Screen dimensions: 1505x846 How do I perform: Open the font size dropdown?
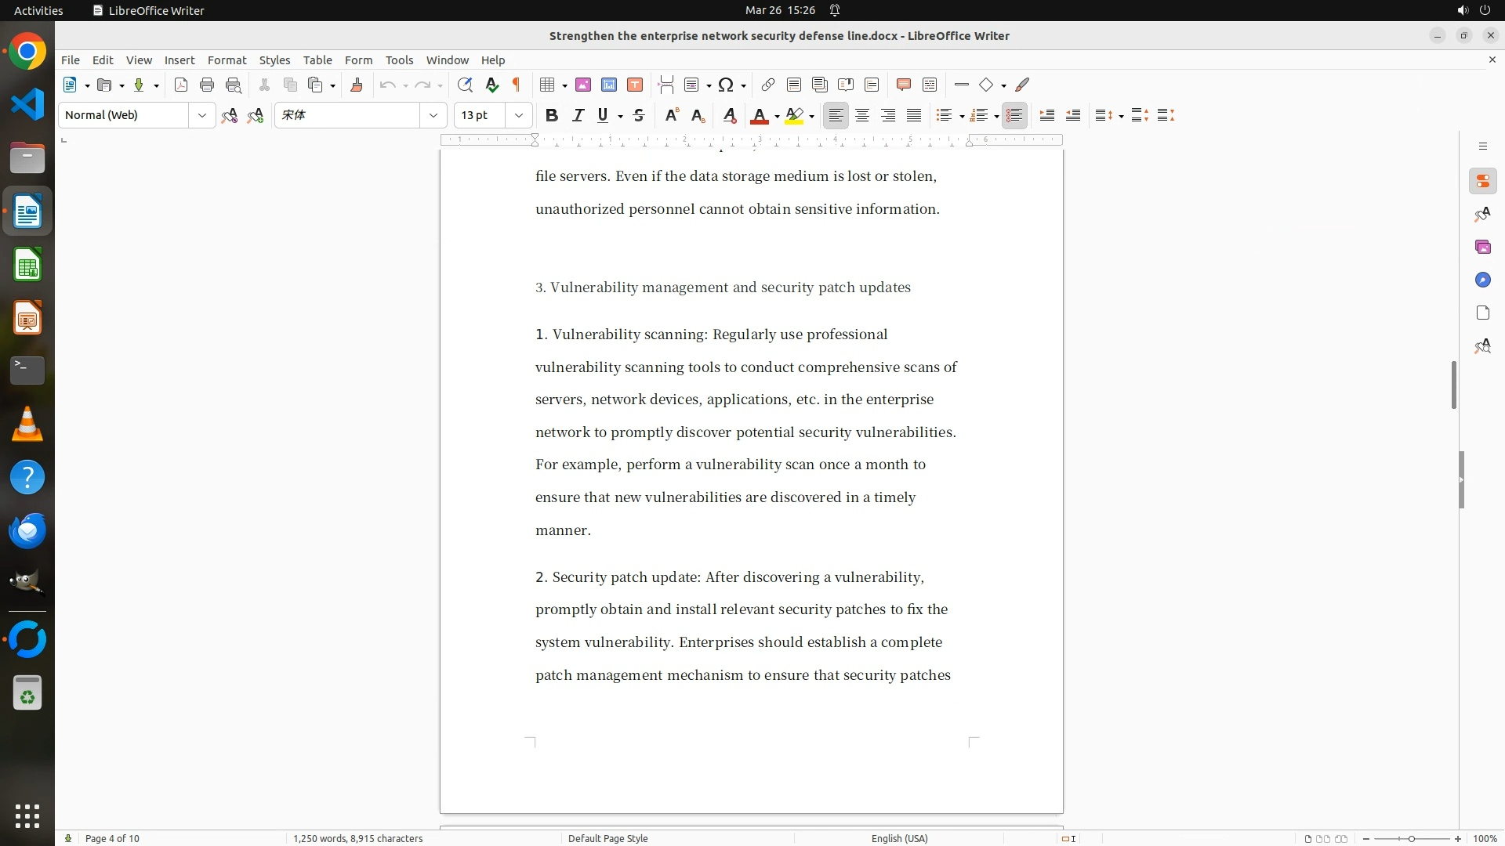pos(518,116)
